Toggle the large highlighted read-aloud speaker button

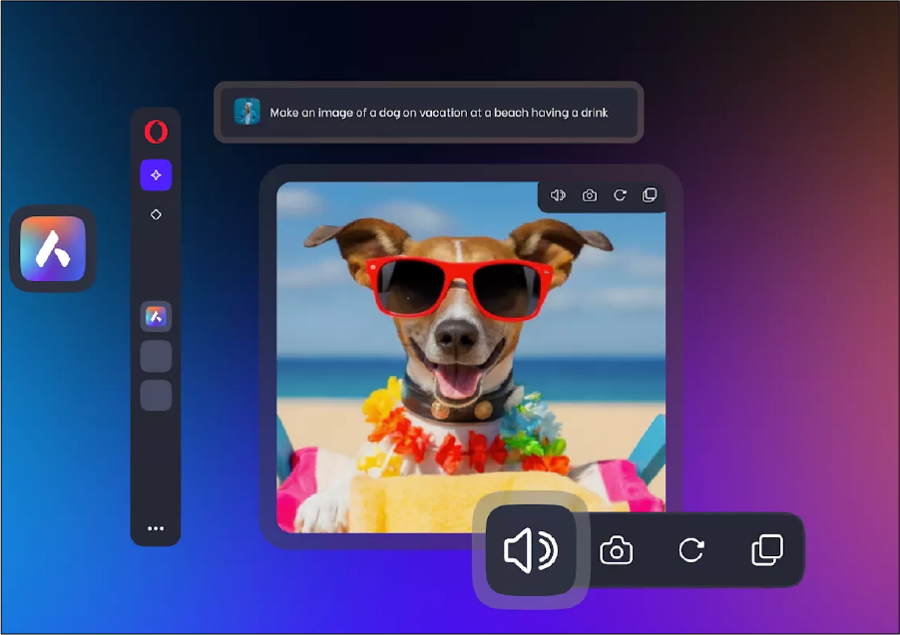[531, 550]
